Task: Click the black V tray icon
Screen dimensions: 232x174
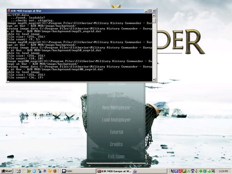Action: [172, 171]
